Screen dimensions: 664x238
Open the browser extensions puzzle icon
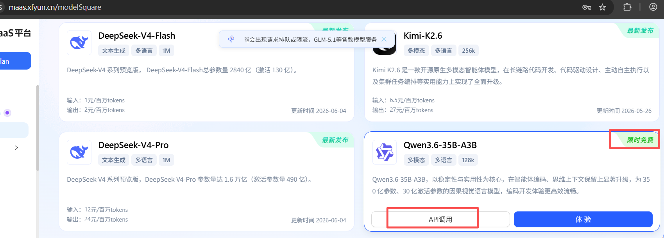click(627, 7)
